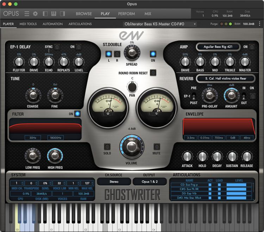This screenshot has width=264, height=232.
Task: Click the Opus 1 & 2 output button
Action: coord(149,182)
